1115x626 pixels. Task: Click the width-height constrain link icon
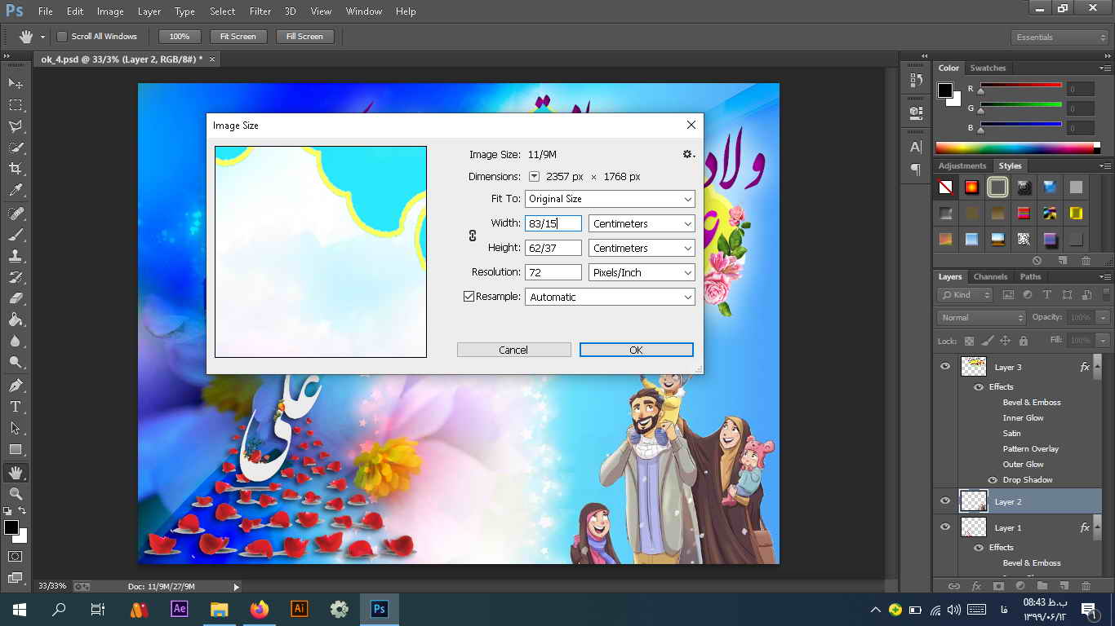tap(473, 236)
